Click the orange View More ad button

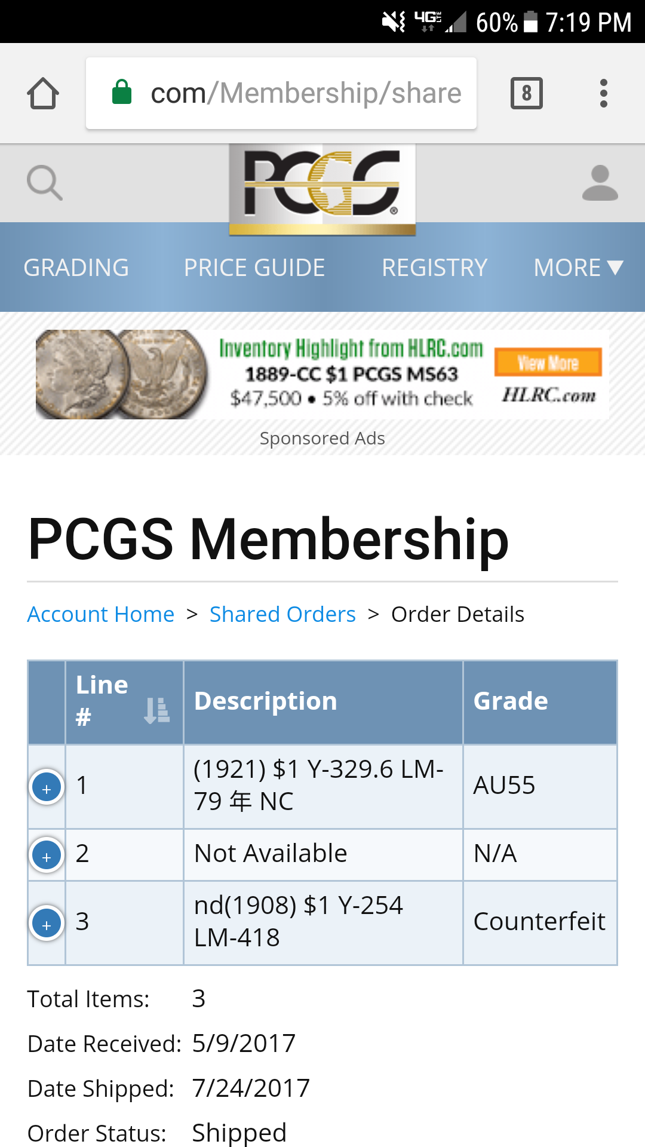coord(548,362)
